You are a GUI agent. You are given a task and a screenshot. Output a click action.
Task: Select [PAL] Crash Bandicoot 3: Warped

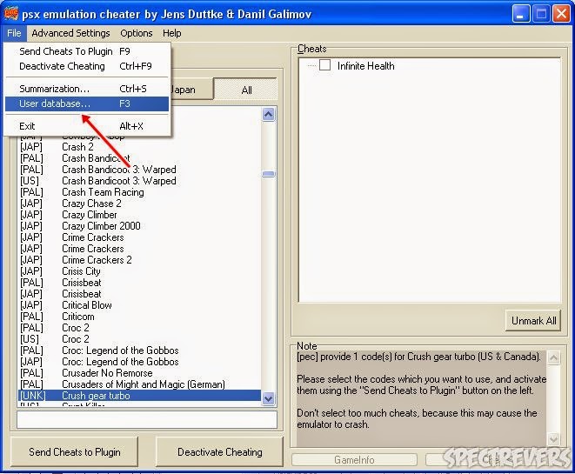click(x=140, y=170)
